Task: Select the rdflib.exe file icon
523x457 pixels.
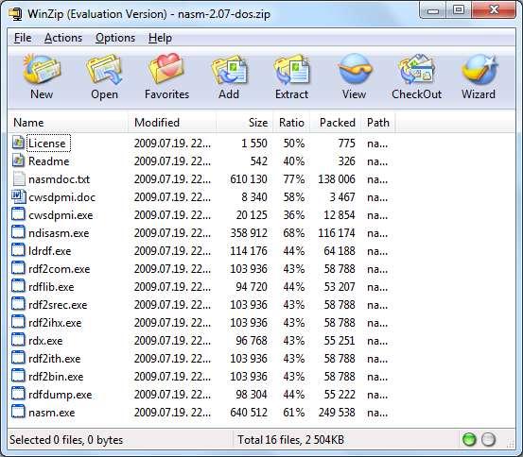Action: point(18,286)
